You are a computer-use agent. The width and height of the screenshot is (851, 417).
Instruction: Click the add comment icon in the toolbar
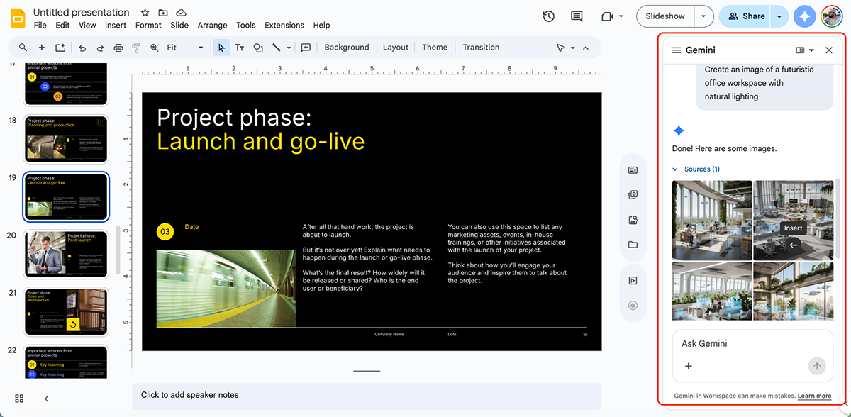click(305, 48)
